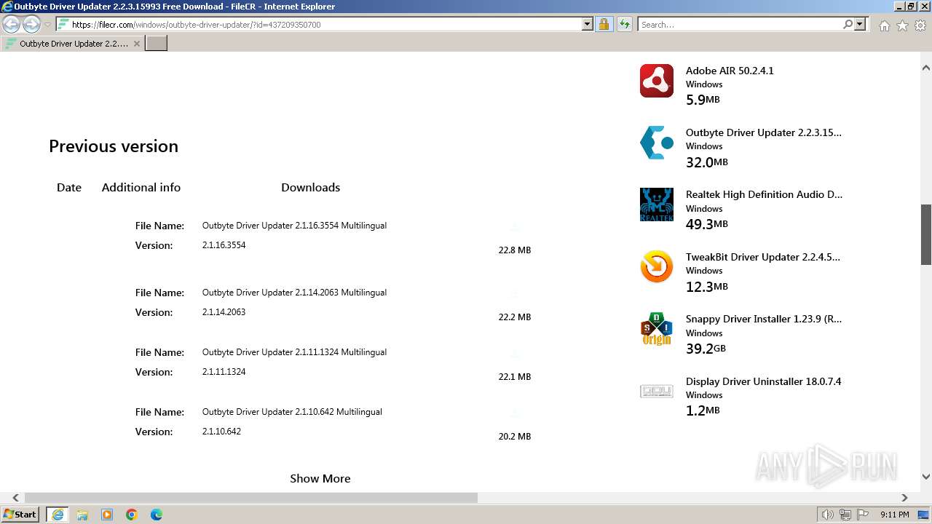
Task: Click the Date column header
Action: (69, 187)
